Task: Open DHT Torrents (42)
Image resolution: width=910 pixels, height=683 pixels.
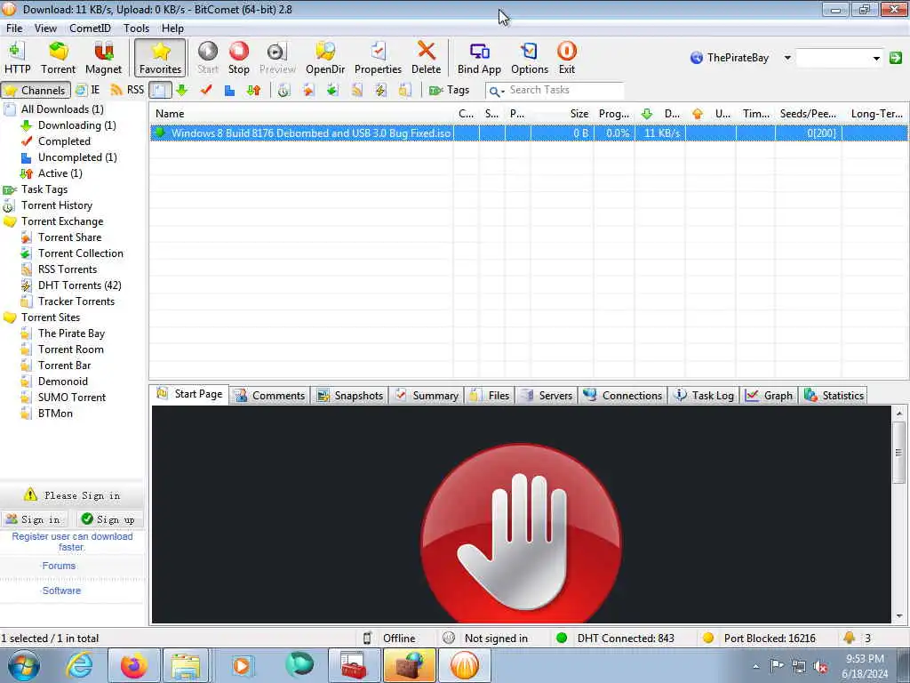Action: (79, 285)
